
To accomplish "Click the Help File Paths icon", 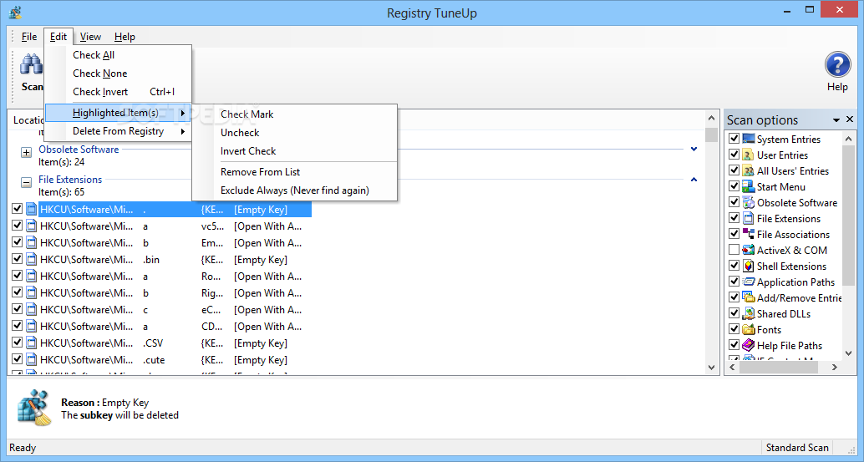I will coord(749,345).
